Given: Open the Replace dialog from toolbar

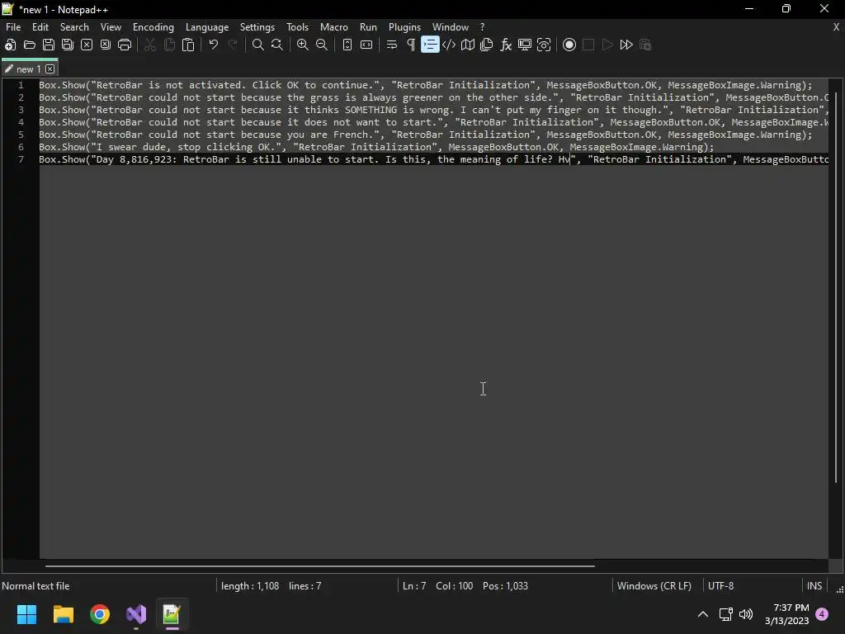Looking at the screenshot, I should [x=277, y=45].
